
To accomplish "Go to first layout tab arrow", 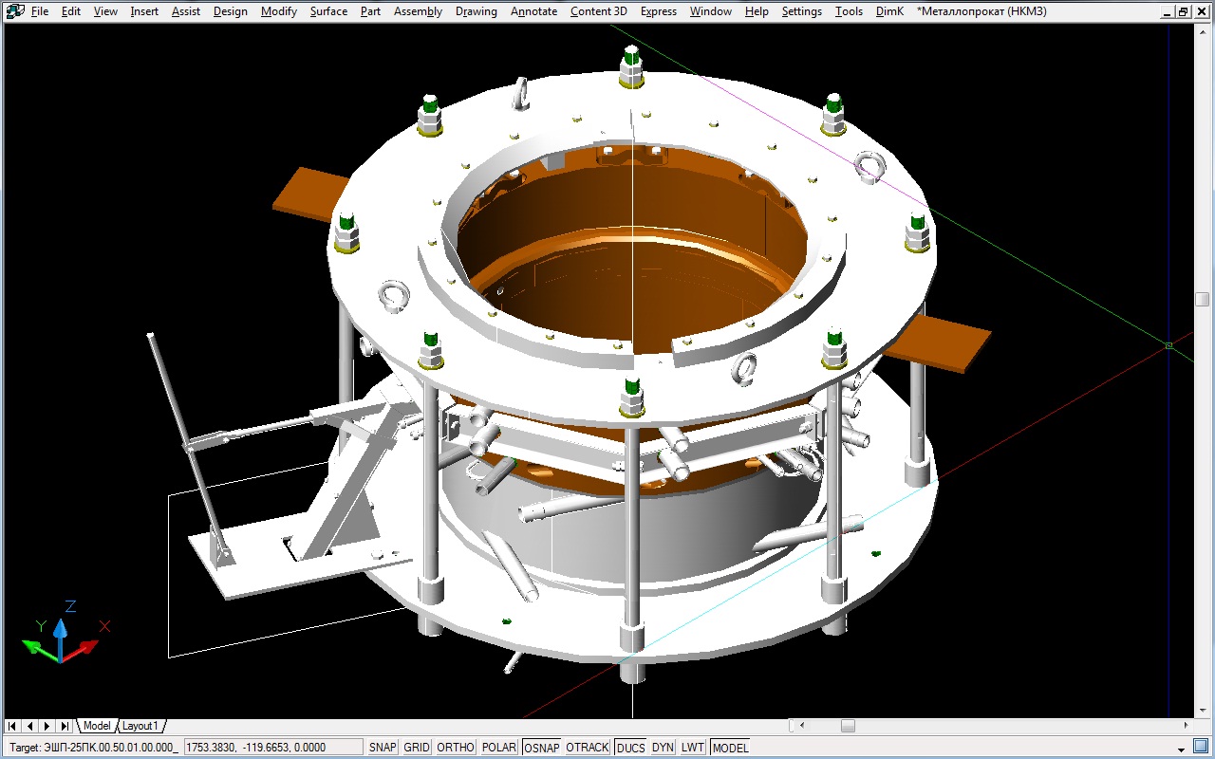I will tap(12, 726).
